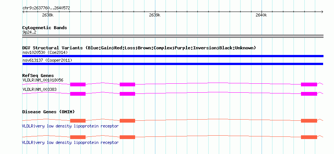The image size is (334, 154).
Task: Click first magenta exon of NM_001018056
Action: (78, 84)
